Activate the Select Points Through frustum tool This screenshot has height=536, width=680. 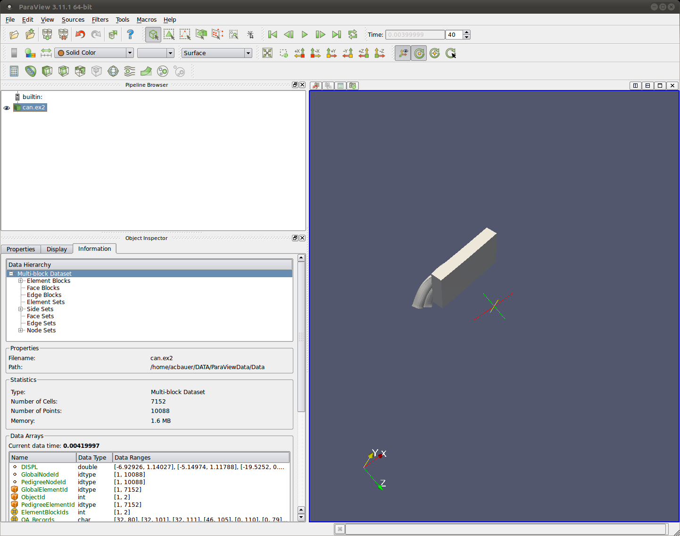click(217, 34)
